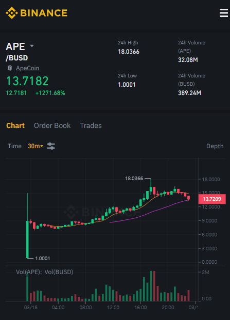Click the Vol(APE) indicator label

[29, 272]
